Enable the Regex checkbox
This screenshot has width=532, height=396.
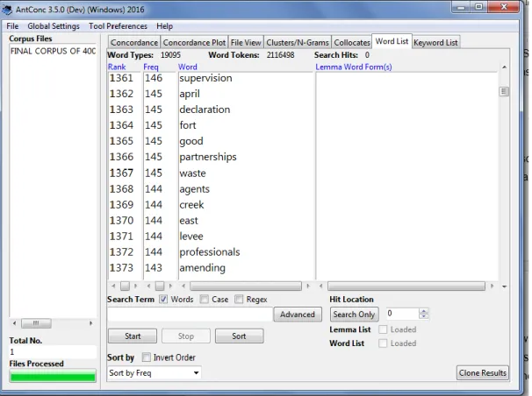239,300
